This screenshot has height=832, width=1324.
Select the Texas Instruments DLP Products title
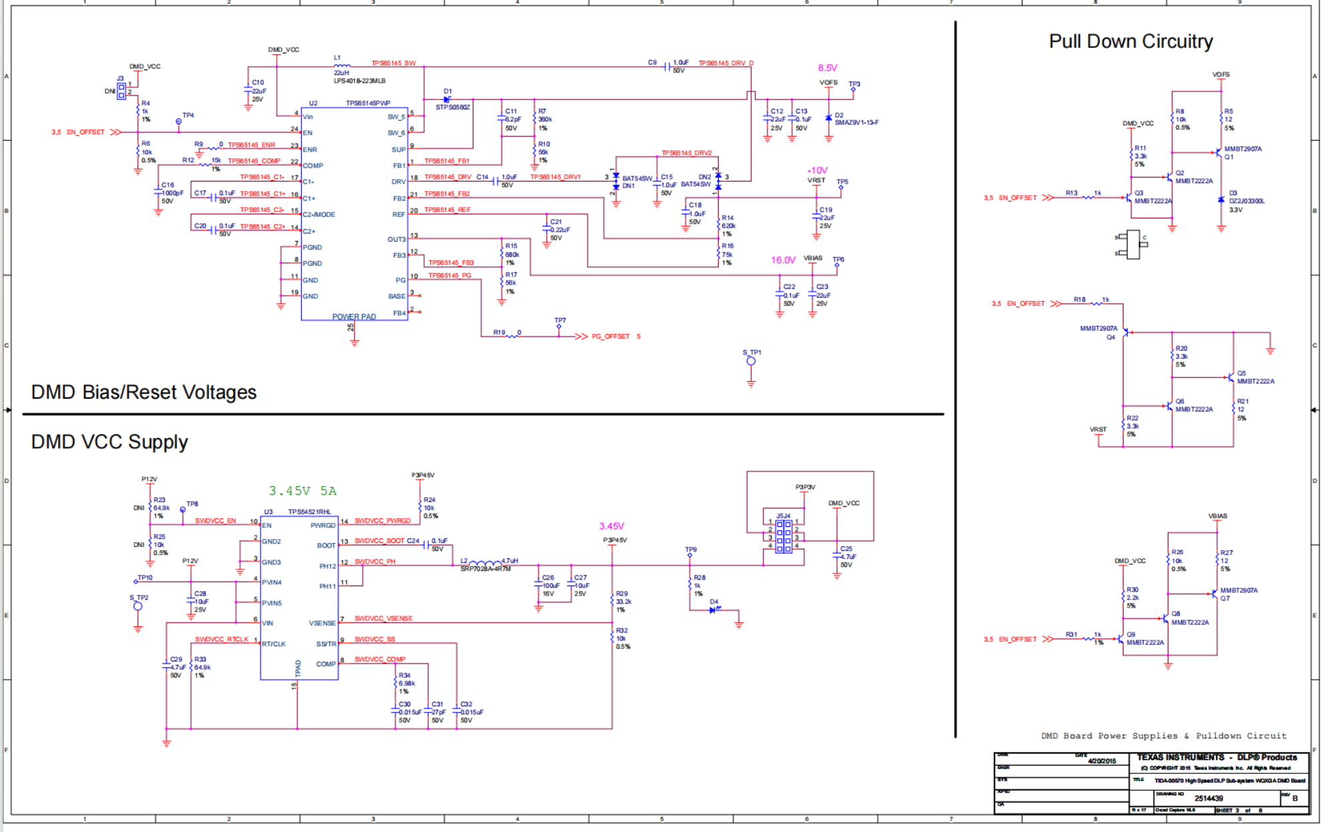tap(1216, 757)
